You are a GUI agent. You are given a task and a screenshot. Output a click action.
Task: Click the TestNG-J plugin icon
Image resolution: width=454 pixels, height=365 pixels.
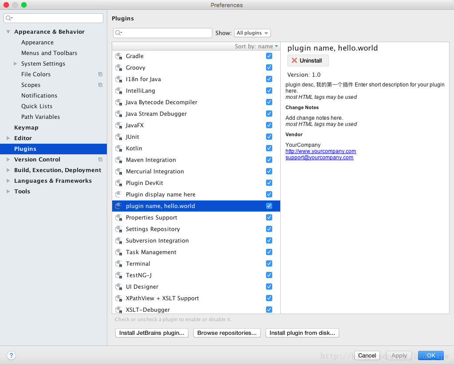click(x=119, y=275)
